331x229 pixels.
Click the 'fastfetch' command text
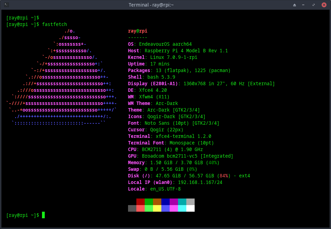[54, 24]
